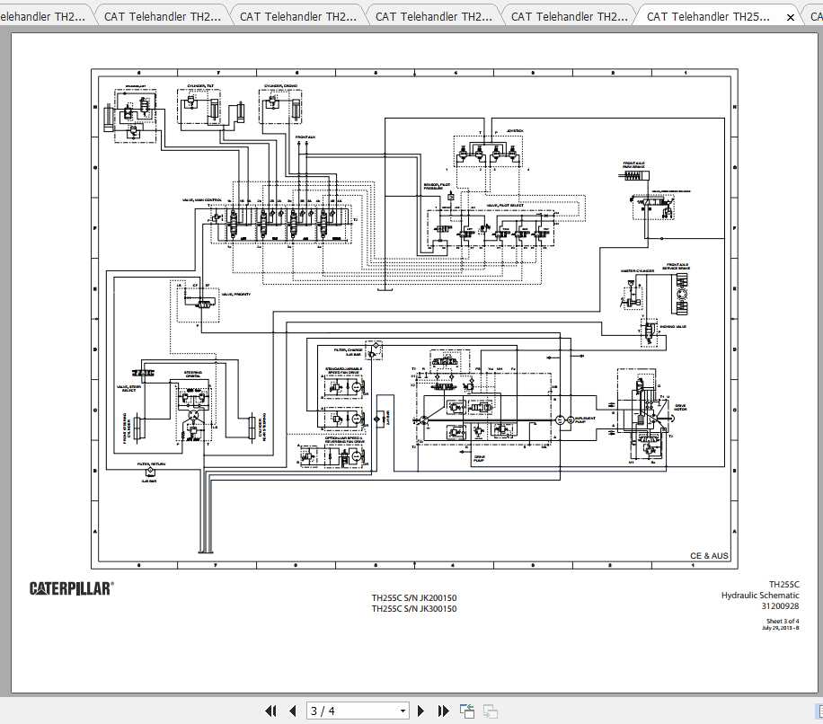Advance to the next page
Image resolution: width=823 pixels, height=724 pixels.
pyautogui.click(x=420, y=711)
